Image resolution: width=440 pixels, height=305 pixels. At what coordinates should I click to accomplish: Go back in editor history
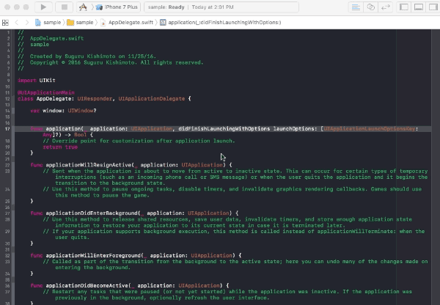click(x=17, y=23)
